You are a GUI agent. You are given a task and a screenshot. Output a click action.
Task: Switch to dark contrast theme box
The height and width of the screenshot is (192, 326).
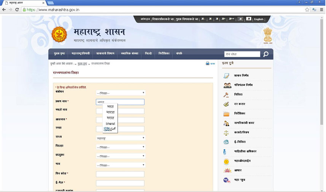240,19
